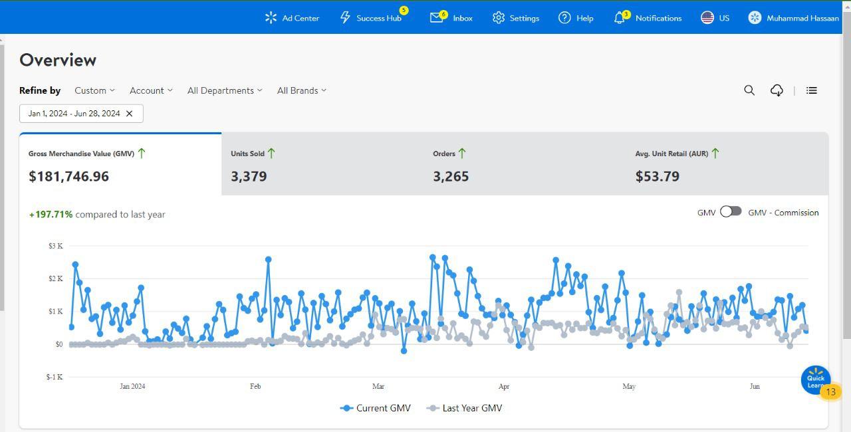
Task: Open the Quick Learn button
Action: point(815,381)
